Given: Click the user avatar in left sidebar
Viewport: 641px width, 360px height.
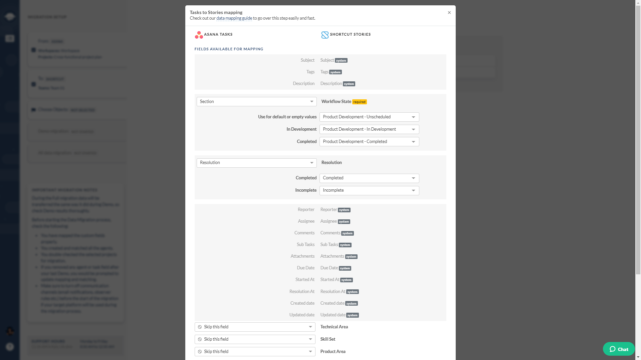Looking at the screenshot, I should pos(10,331).
